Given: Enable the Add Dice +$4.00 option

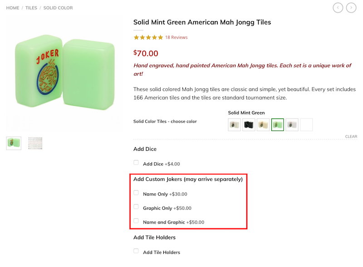Looking at the screenshot, I should [x=136, y=162].
